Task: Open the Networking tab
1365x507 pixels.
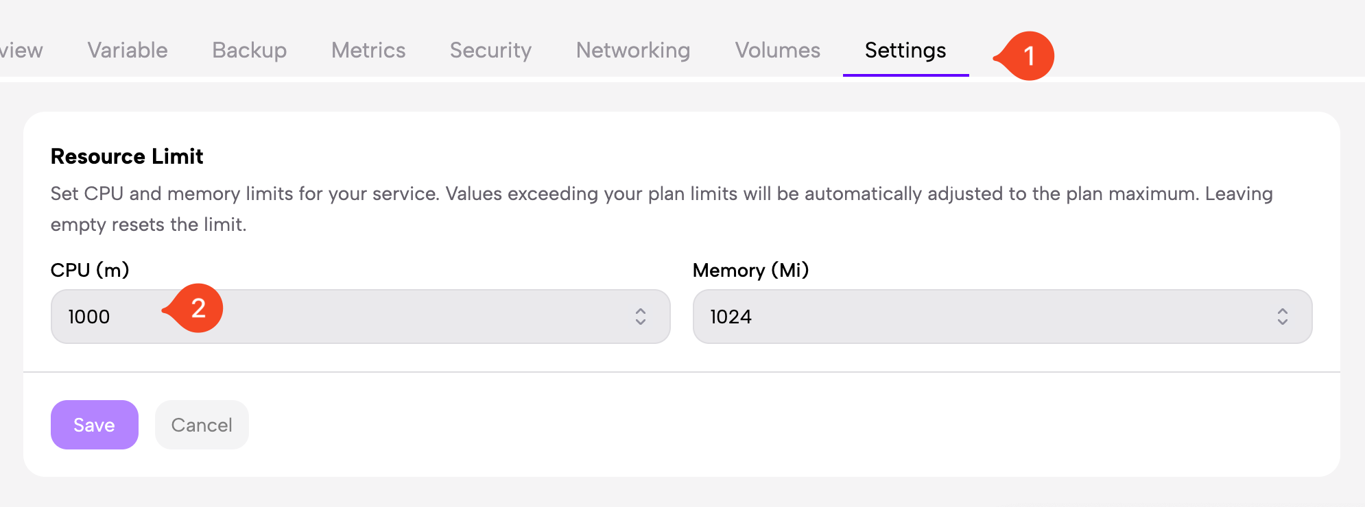Action: (633, 50)
